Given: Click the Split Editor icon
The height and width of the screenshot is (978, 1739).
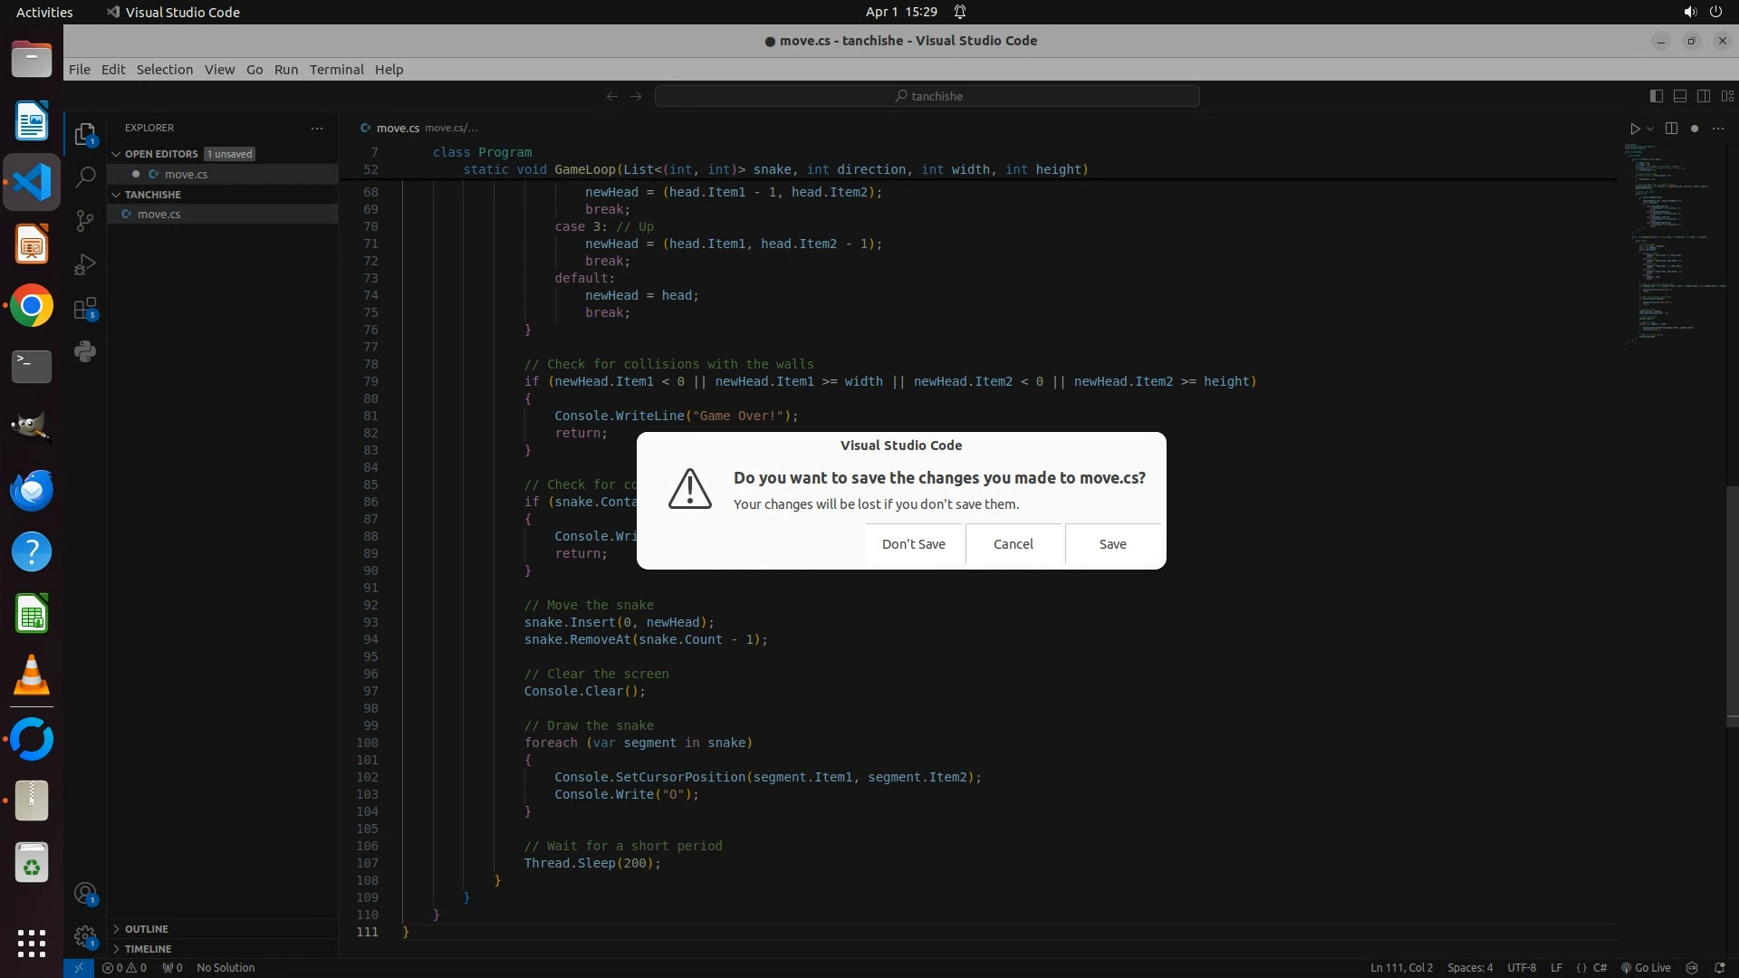Looking at the screenshot, I should tap(1671, 129).
